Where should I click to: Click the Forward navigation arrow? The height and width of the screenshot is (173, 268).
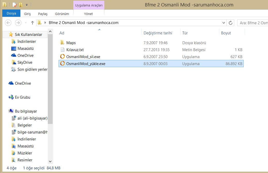[x=18, y=23]
